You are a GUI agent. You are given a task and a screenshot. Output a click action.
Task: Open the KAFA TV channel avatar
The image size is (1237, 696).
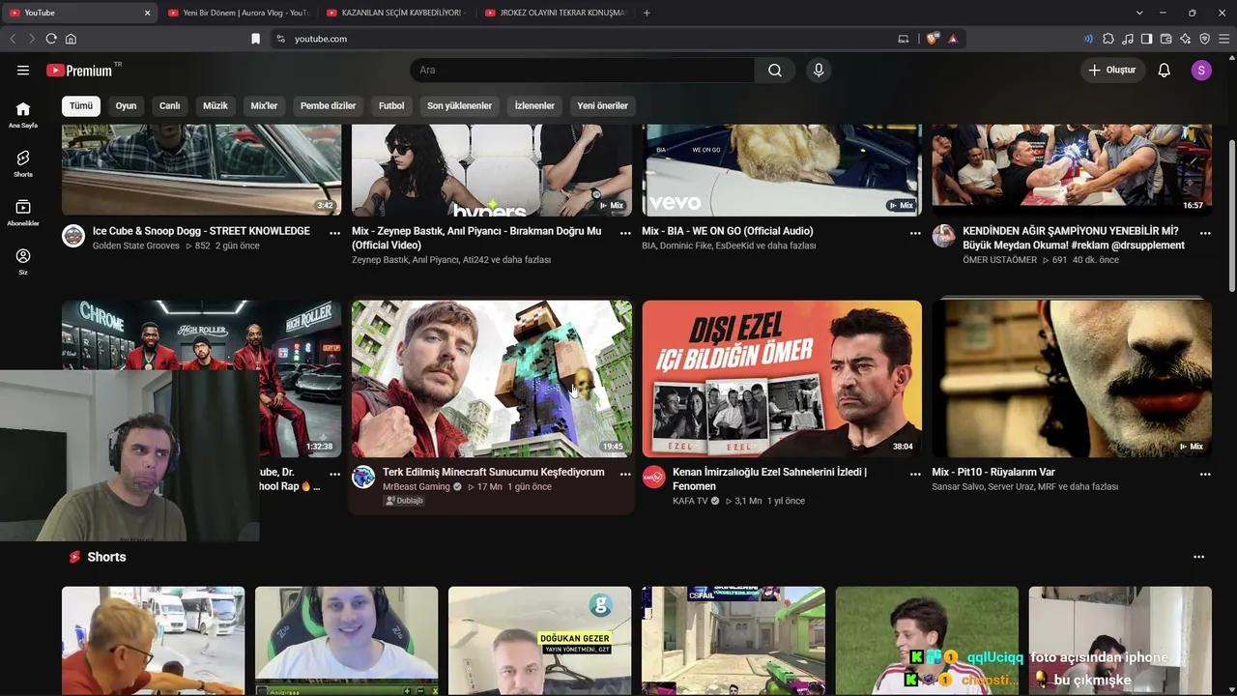[x=653, y=477]
